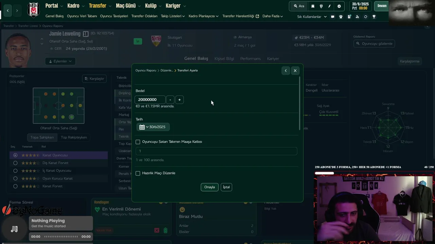435x244 pixels.
Task: Expand the Sık Kullanılanlar dropdown
Action: point(312,17)
